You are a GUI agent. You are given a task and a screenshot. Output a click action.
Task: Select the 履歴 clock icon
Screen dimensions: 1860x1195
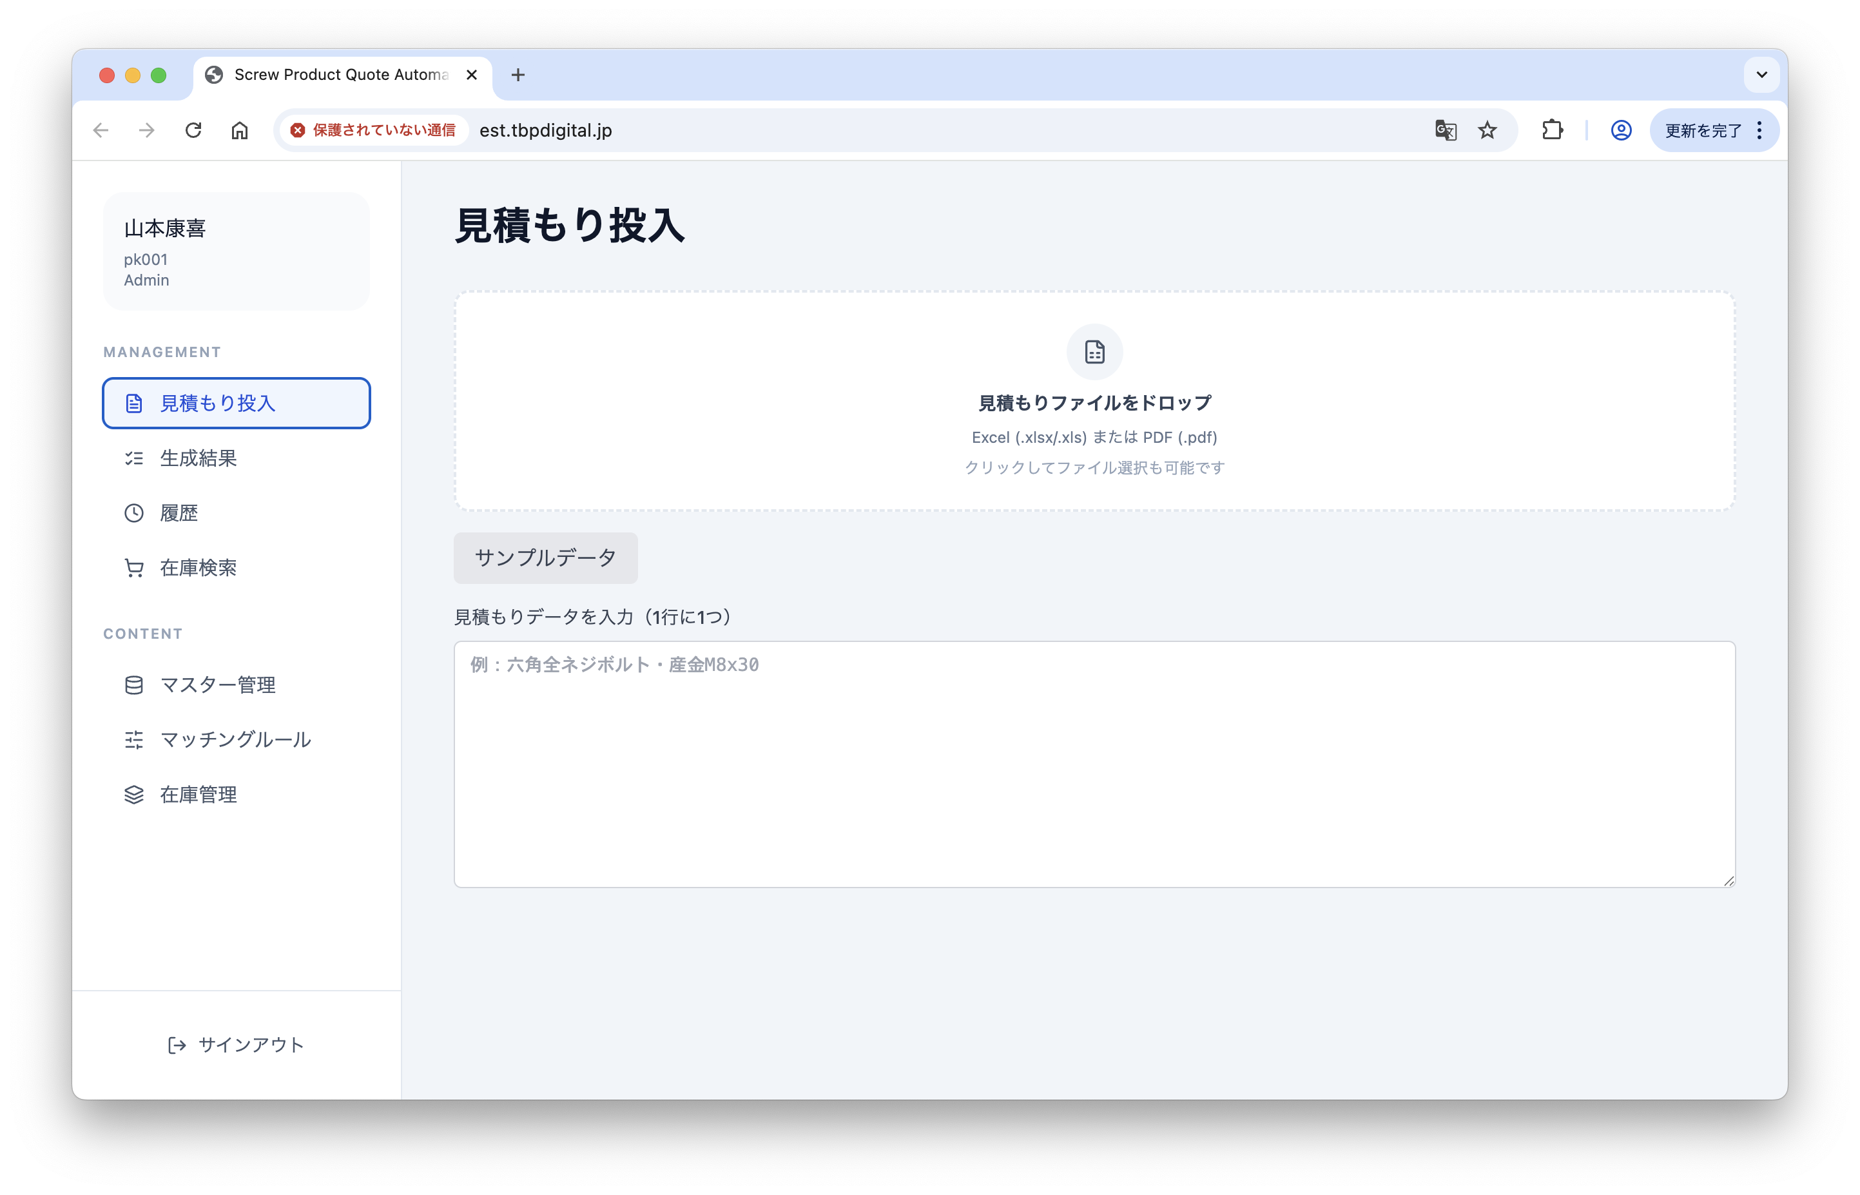click(134, 512)
